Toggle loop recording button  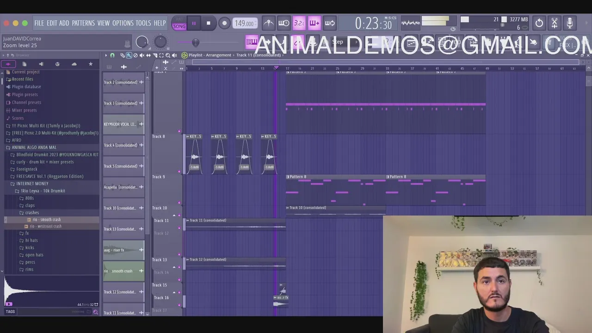click(330, 23)
